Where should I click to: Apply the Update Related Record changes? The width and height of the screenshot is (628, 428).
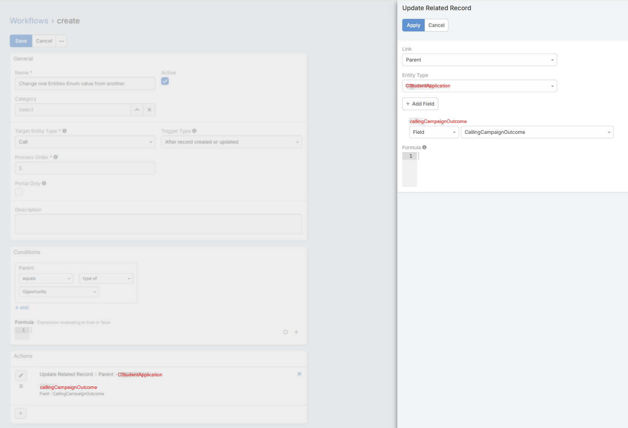coord(413,25)
